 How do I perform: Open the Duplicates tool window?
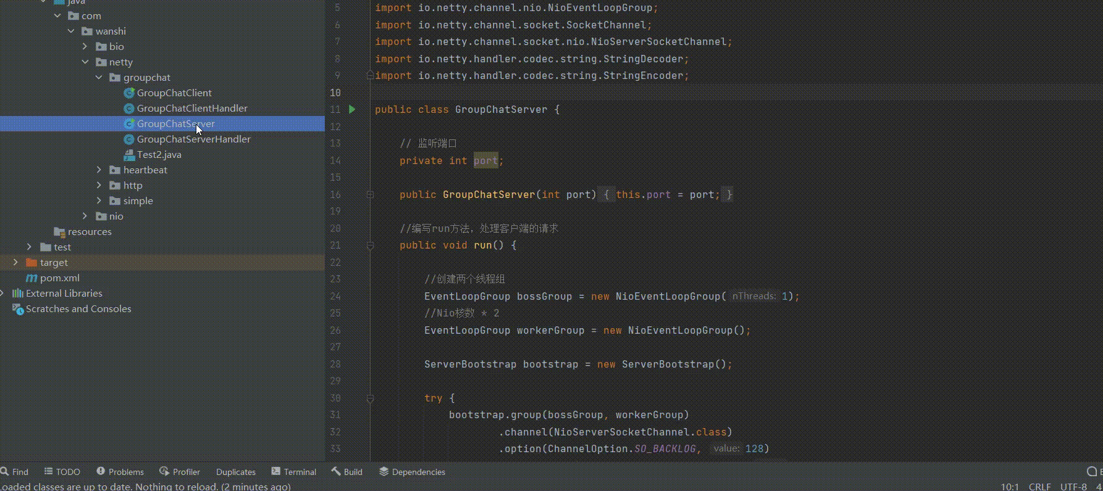point(236,472)
